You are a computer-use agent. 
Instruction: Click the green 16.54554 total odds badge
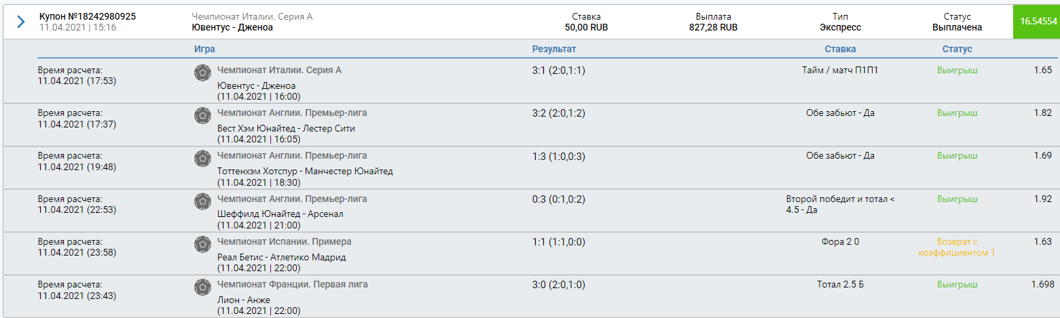tap(1036, 22)
